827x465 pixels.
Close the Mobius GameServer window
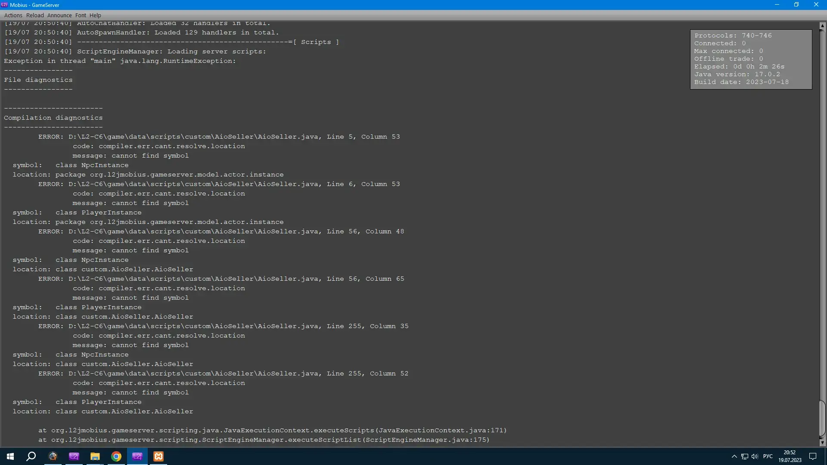coord(816,5)
